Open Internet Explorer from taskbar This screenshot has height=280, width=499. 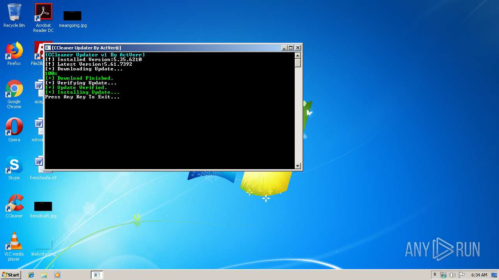[x=31, y=275]
